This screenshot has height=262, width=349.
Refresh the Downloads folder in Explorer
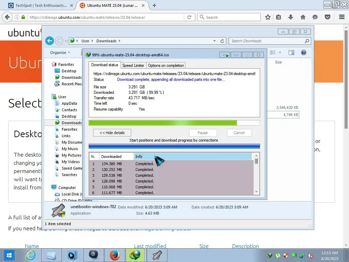(222, 41)
